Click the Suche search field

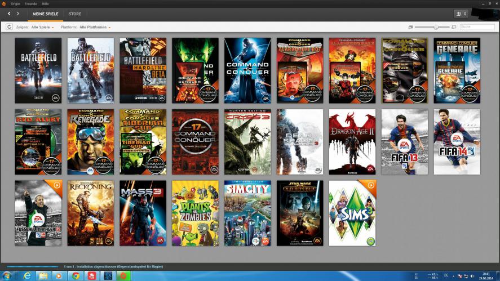(476, 27)
